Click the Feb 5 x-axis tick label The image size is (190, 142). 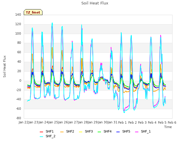point(162,122)
